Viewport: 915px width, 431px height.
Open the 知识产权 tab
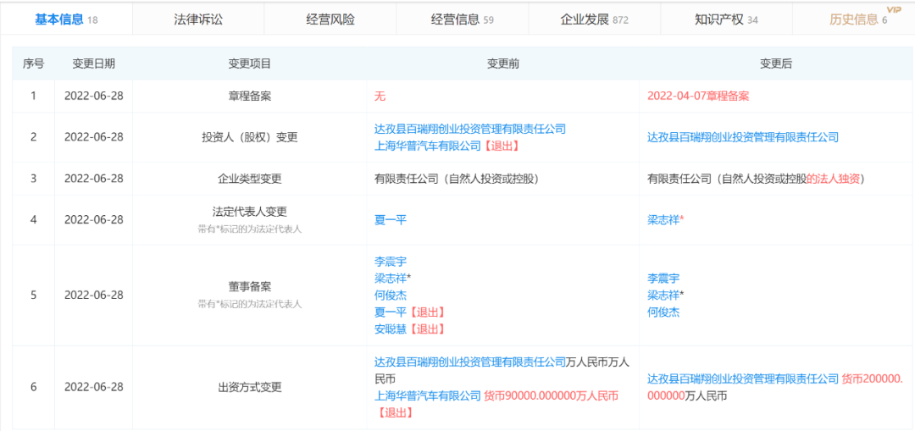[x=726, y=19]
